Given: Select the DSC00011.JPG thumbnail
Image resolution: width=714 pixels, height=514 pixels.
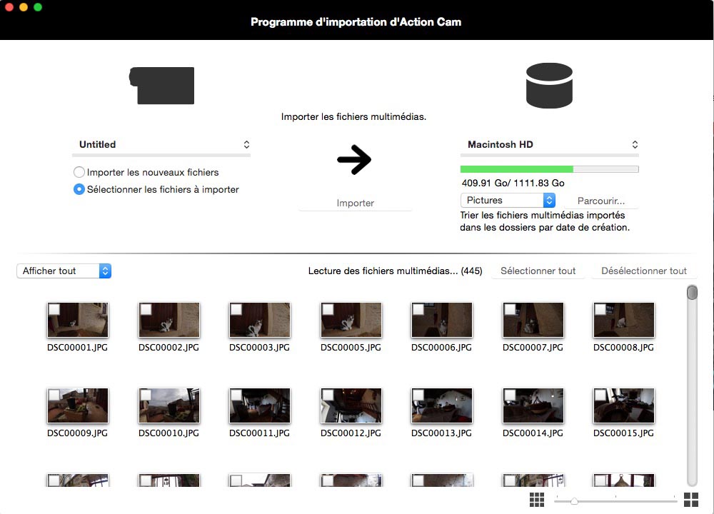Looking at the screenshot, I should coord(260,405).
